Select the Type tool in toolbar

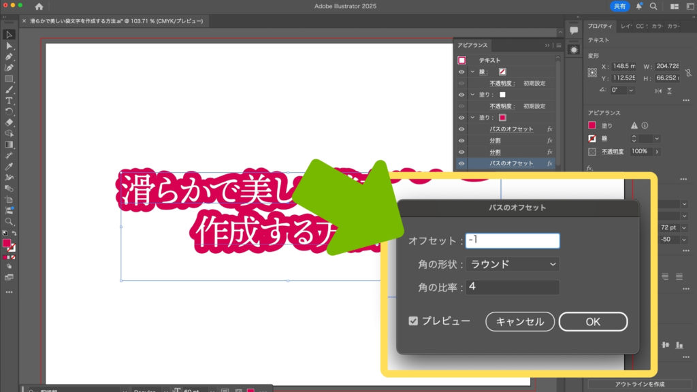(9, 101)
